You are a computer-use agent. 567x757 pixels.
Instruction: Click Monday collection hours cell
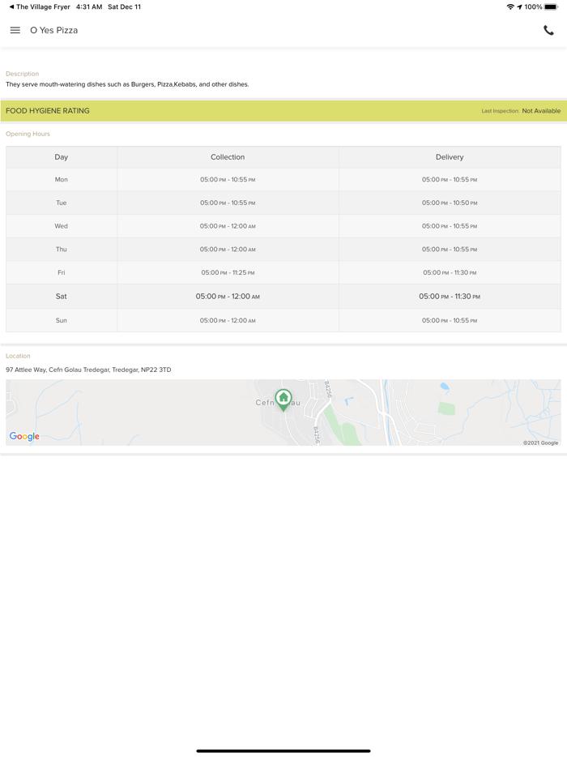228,179
